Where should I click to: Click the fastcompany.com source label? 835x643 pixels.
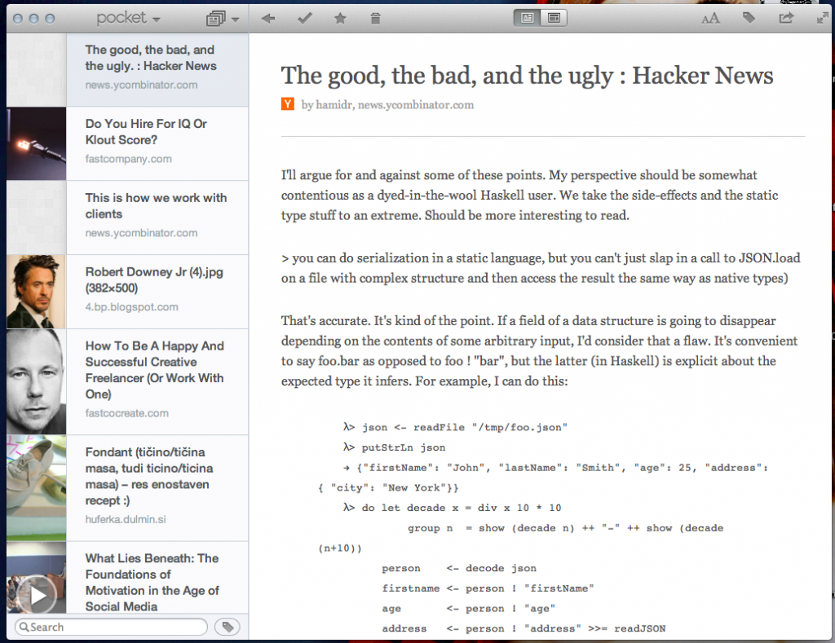[128, 159]
